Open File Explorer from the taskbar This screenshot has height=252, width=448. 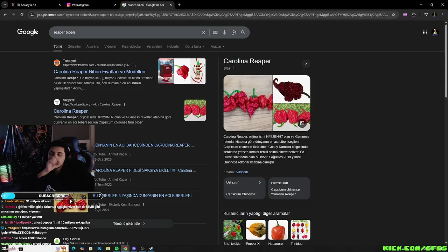click(108, 248)
